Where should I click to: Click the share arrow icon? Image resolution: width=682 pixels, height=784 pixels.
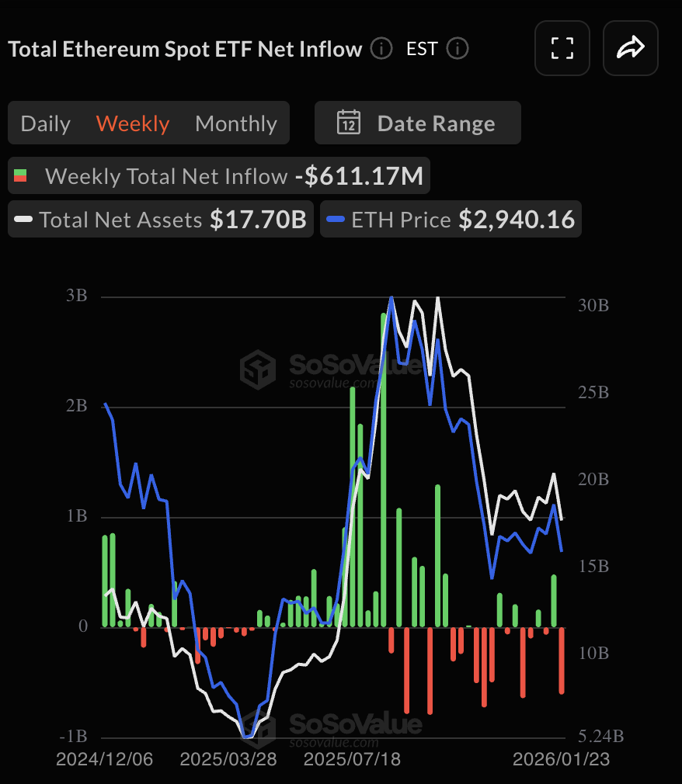(x=630, y=48)
